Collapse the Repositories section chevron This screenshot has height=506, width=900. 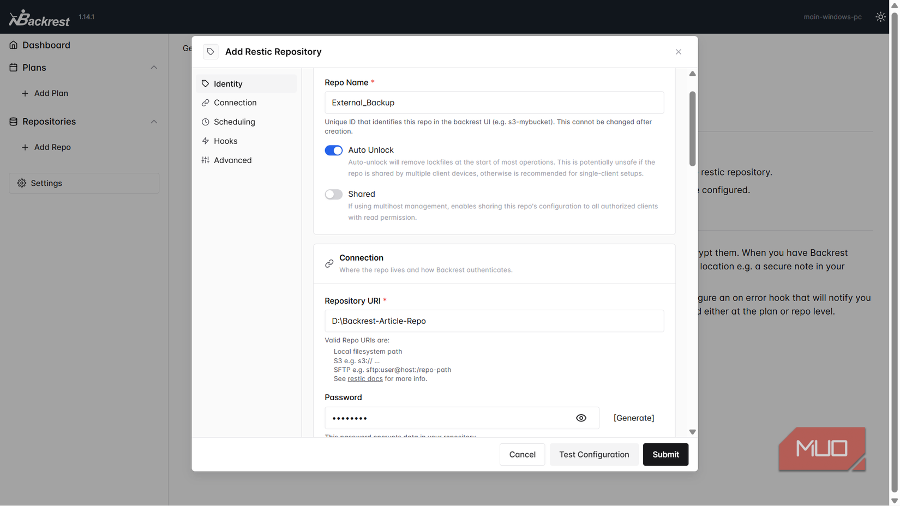point(154,122)
